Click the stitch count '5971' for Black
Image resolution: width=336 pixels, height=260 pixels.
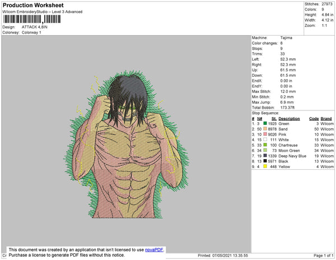pos(272,161)
